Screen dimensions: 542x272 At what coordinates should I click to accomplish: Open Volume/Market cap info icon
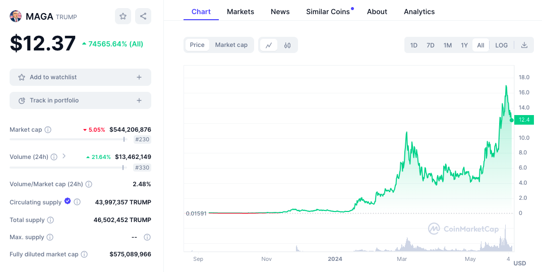click(89, 184)
